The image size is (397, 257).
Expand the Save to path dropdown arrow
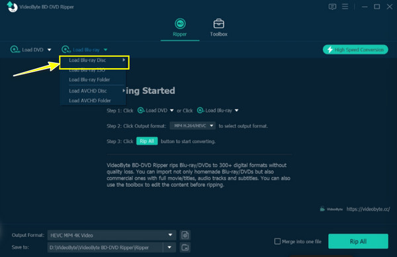169,247
